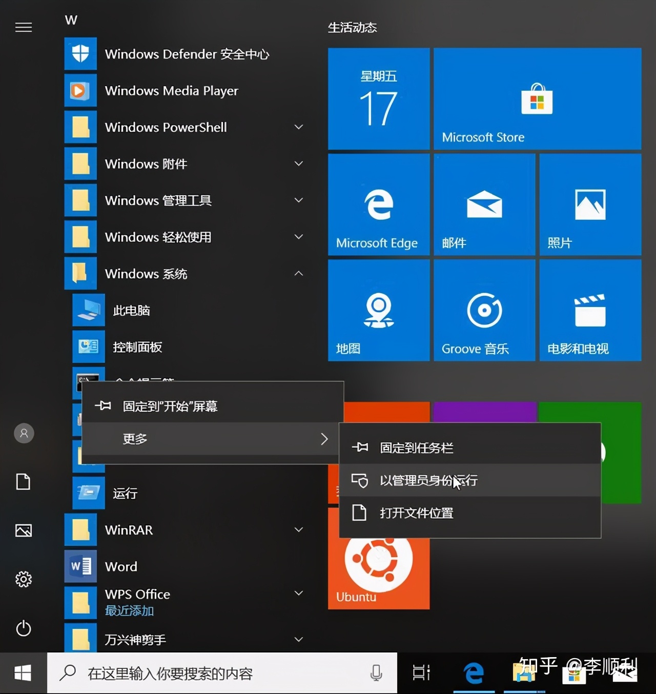Image resolution: width=656 pixels, height=694 pixels.
Task: Open the 电影和电视 tile
Action: [x=590, y=311]
